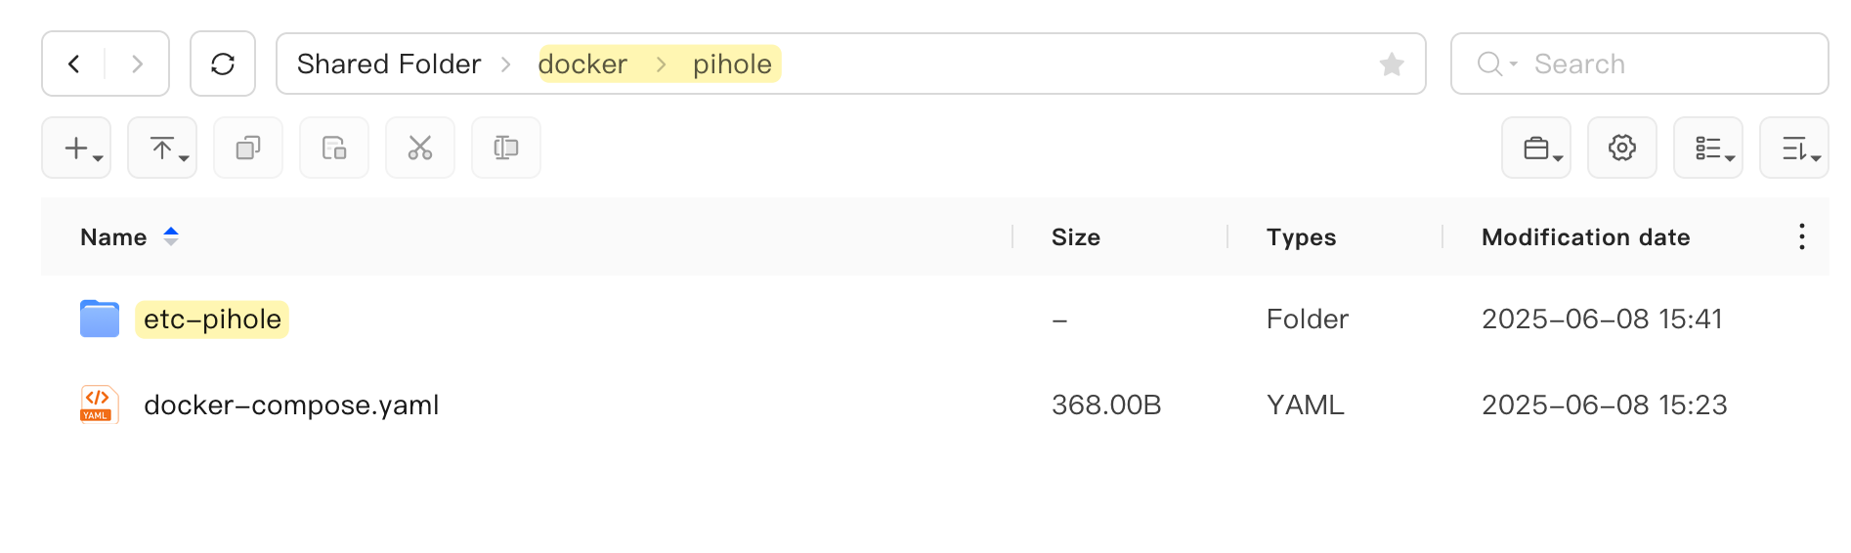Open the toolbox dropdown button

(1536, 149)
